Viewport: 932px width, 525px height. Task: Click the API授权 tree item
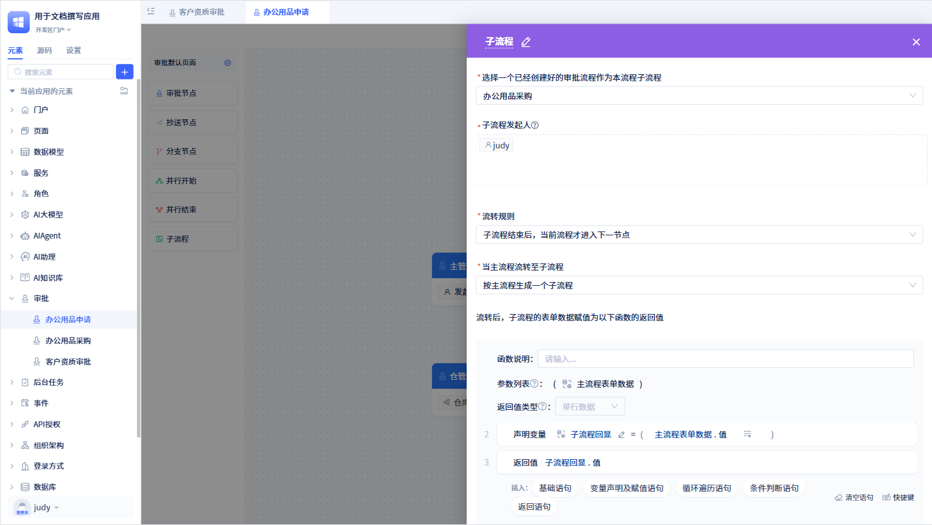click(47, 425)
